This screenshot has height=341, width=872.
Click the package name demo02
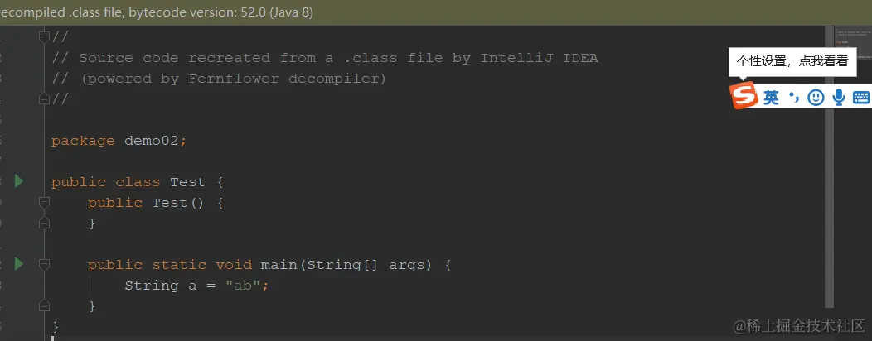pos(151,141)
